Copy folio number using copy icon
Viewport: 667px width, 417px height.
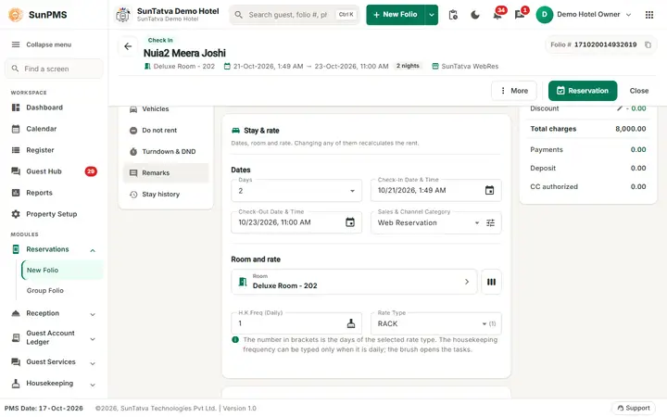pyautogui.click(x=648, y=44)
